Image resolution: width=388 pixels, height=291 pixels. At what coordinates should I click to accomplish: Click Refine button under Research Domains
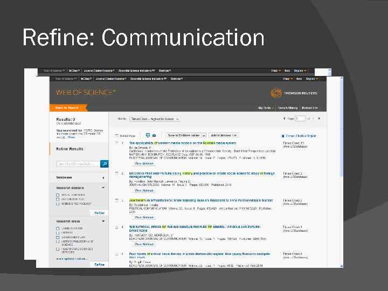click(x=99, y=213)
